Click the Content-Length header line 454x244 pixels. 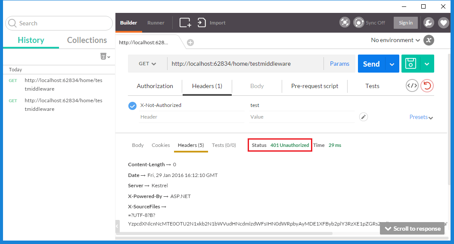point(152,165)
